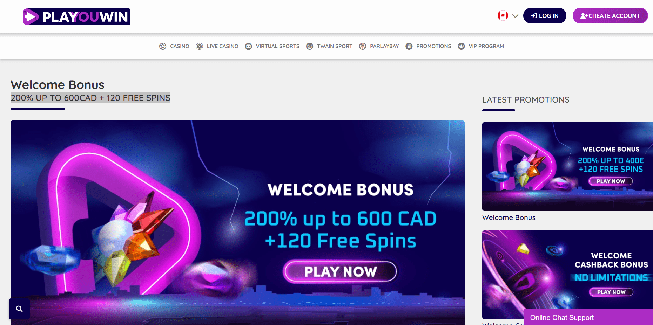
Task: Click the Canadian flag icon
Action: pos(503,15)
